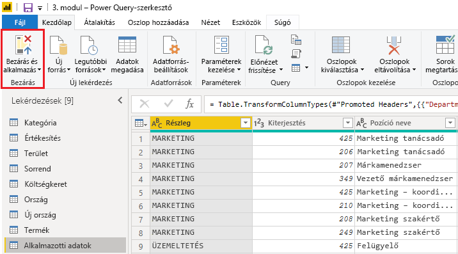Open Kiterjesztés column filter dropdown
This screenshot has width=458, height=254.
coord(347,123)
